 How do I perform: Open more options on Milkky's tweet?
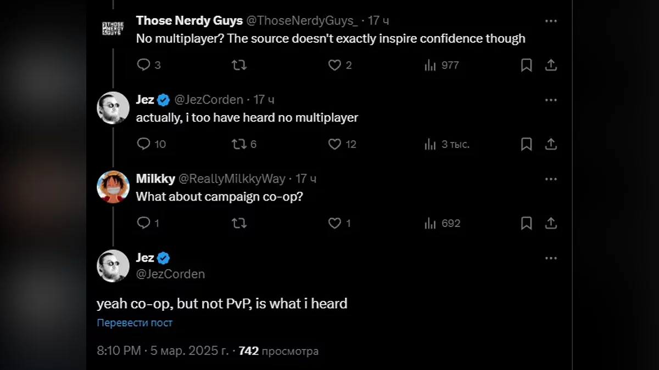551,179
